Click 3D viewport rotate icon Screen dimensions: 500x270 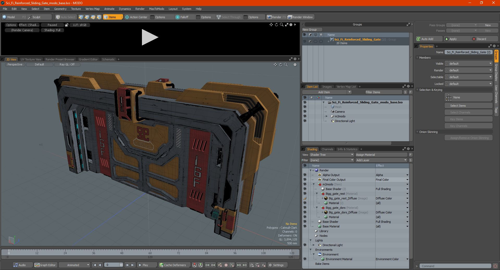coord(281,65)
